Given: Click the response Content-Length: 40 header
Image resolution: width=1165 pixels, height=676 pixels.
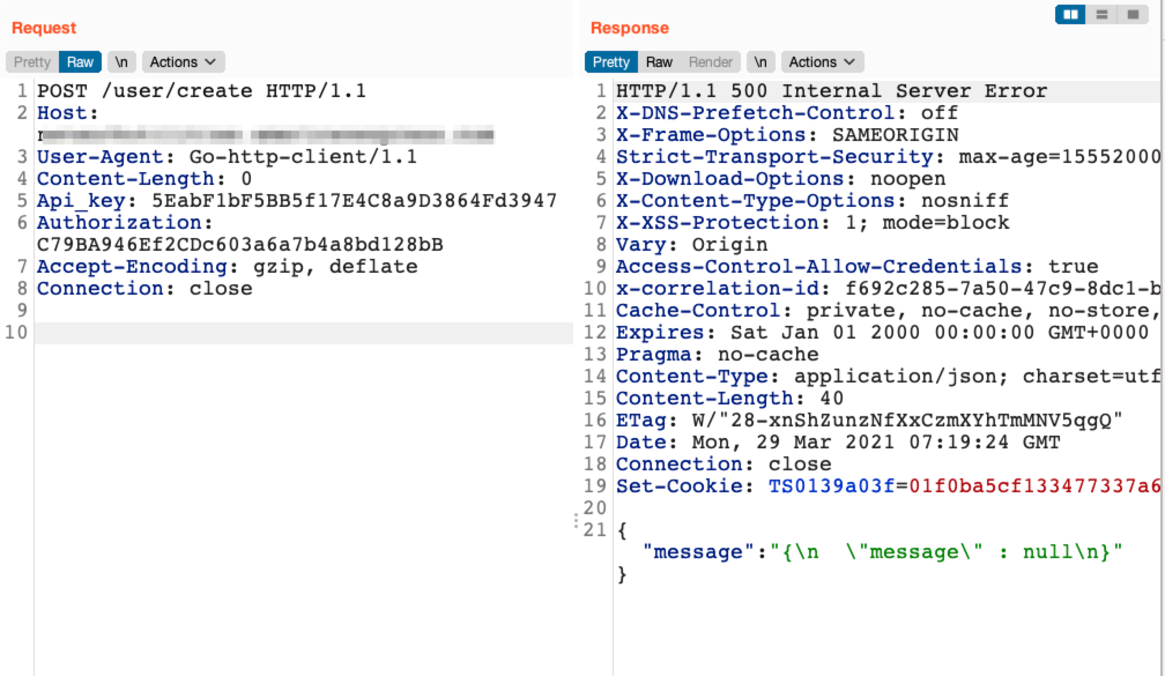Looking at the screenshot, I should click(730, 398).
